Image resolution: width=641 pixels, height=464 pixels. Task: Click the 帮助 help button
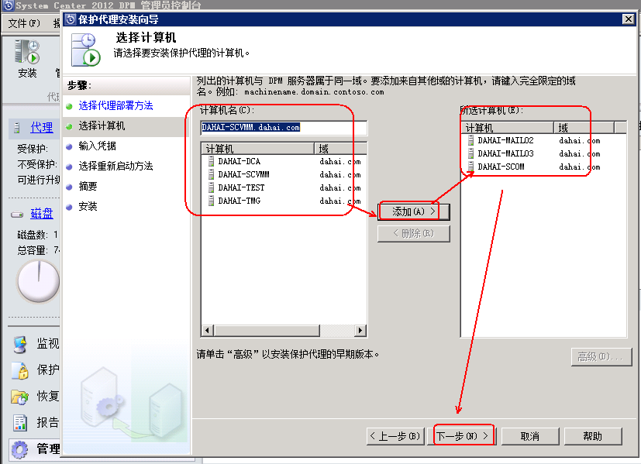tap(593, 436)
